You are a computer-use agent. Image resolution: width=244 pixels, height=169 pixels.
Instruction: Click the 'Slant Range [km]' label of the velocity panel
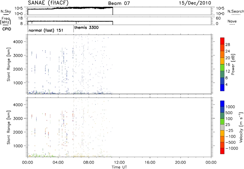9,128
